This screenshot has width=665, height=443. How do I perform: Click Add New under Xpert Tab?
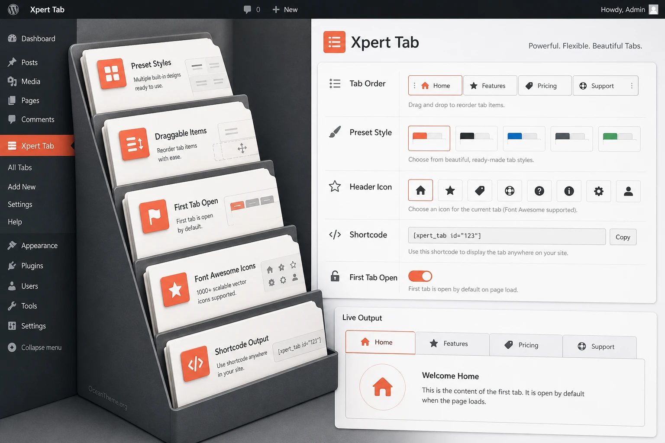tap(22, 187)
